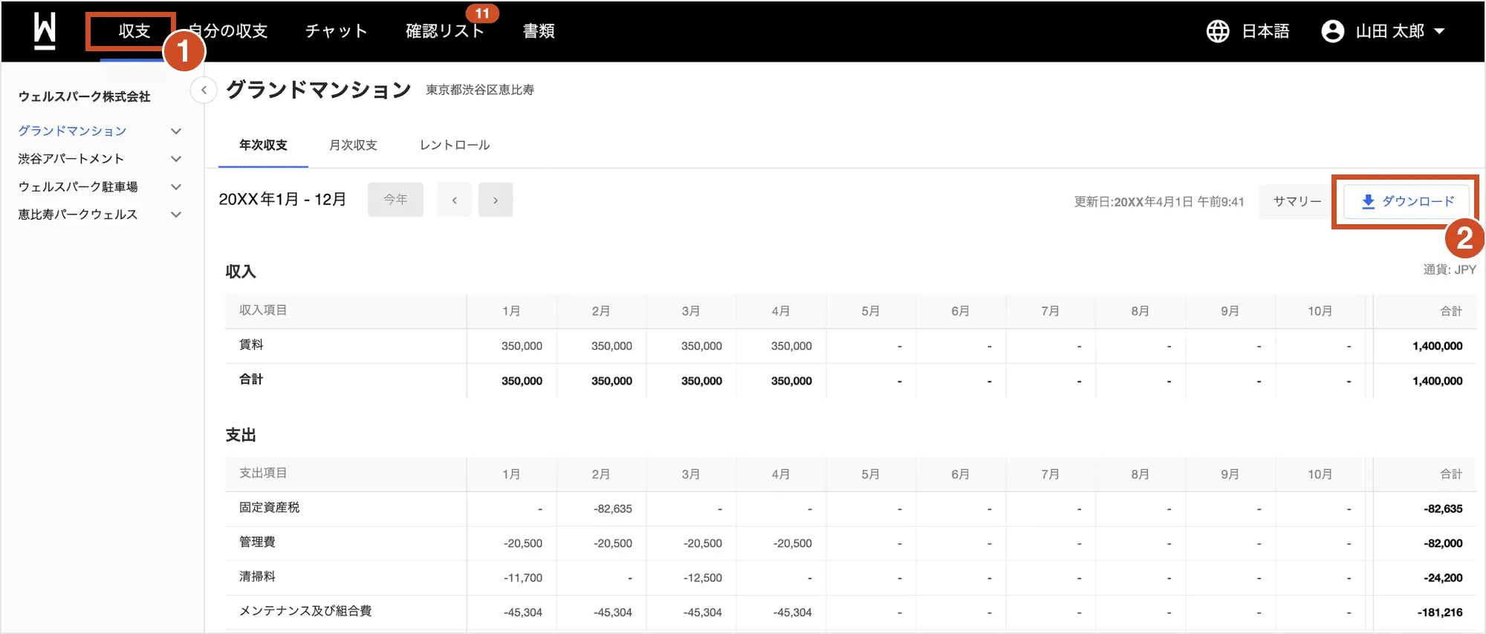Open the 収支 menu in the header
The width and height of the screenshot is (1486, 634).
(x=134, y=31)
